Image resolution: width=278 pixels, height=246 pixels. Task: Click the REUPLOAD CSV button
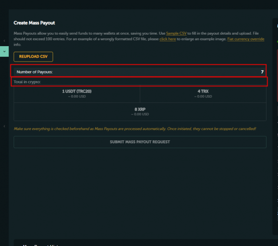click(x=33, y=57)
